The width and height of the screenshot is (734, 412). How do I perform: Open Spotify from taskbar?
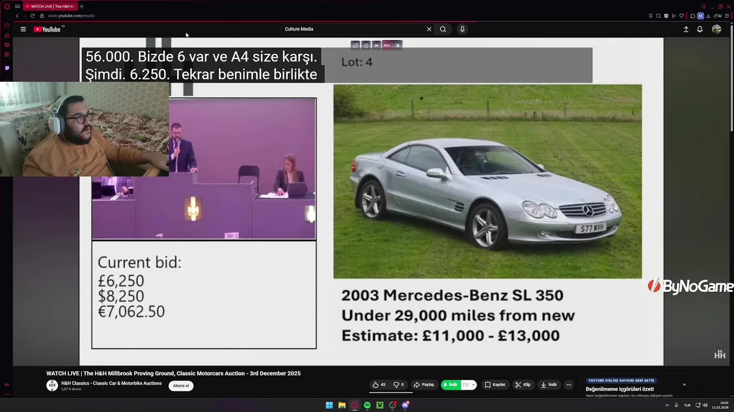pyautogui.click(x=367, y=405)
